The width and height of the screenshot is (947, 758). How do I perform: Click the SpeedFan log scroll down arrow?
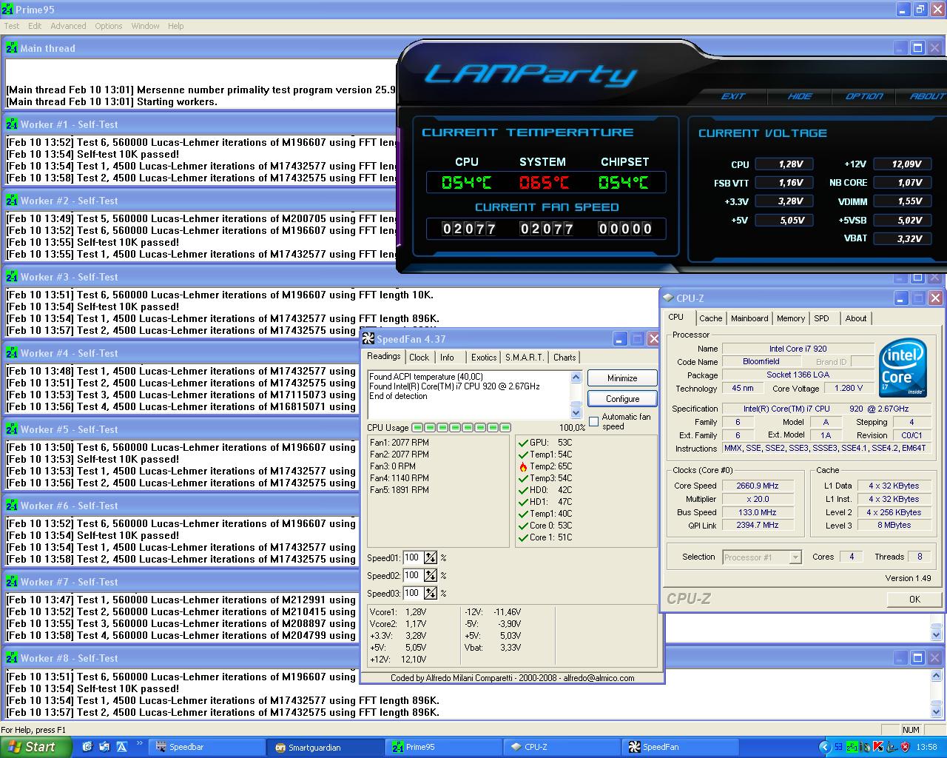click(576, 412)
